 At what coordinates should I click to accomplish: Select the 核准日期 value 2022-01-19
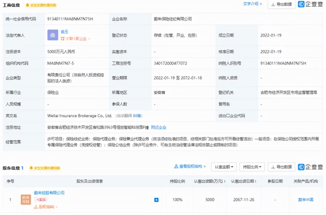click(x=271, y=52)
